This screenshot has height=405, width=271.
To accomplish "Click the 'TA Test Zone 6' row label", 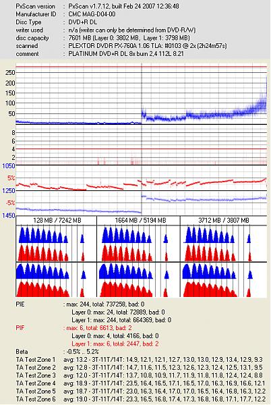I will pos(36,399).
